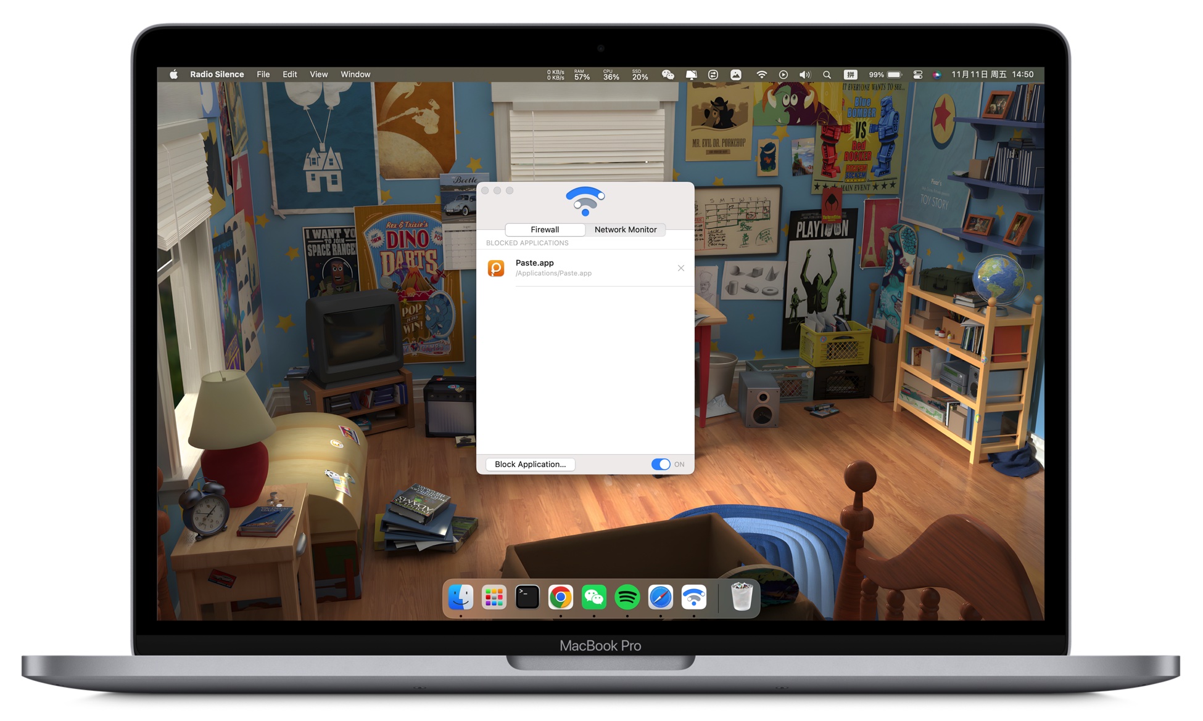Click Paste.app blocked application entry
The image size is (1203, 721).
click(588, 267)
